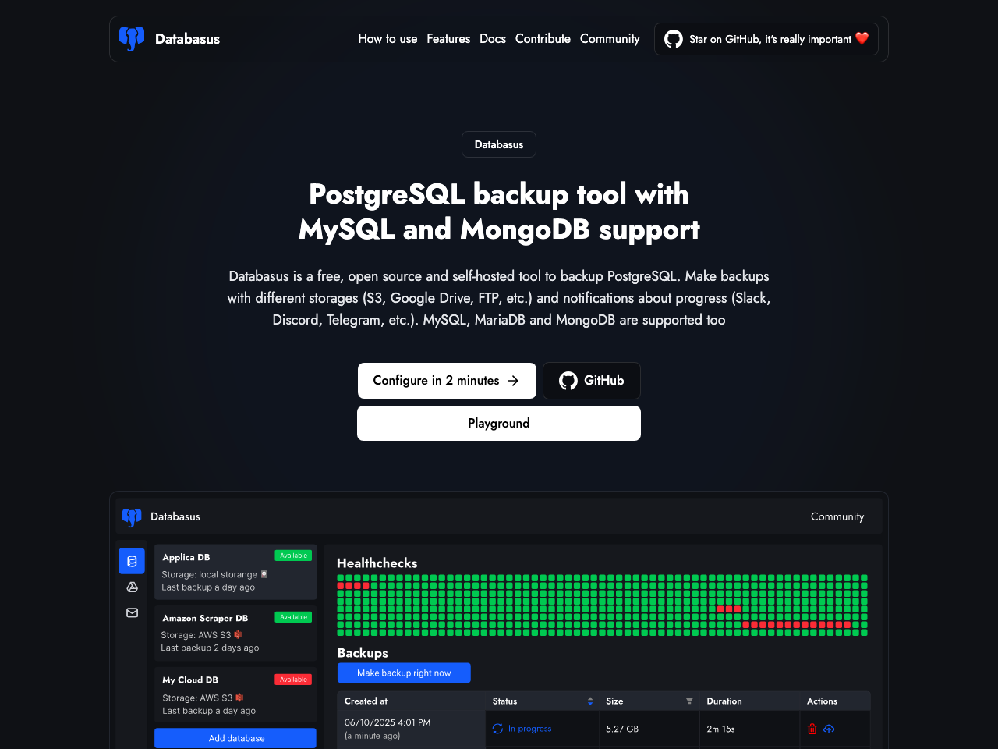Screen dimensions: 998x749
Task: Click the Databasus elephant logo in the header
Action: point(132,38)
